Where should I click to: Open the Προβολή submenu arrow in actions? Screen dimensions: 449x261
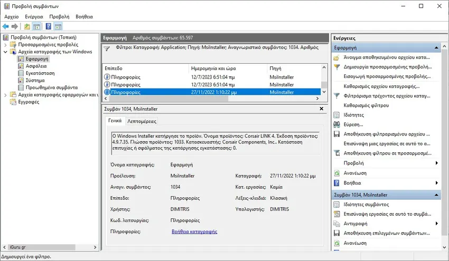pyautogui.click(x=437, y=163)
